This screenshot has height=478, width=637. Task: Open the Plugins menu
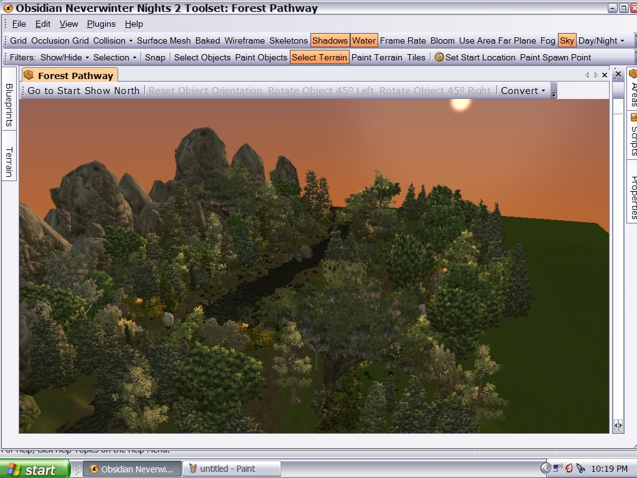101,24
